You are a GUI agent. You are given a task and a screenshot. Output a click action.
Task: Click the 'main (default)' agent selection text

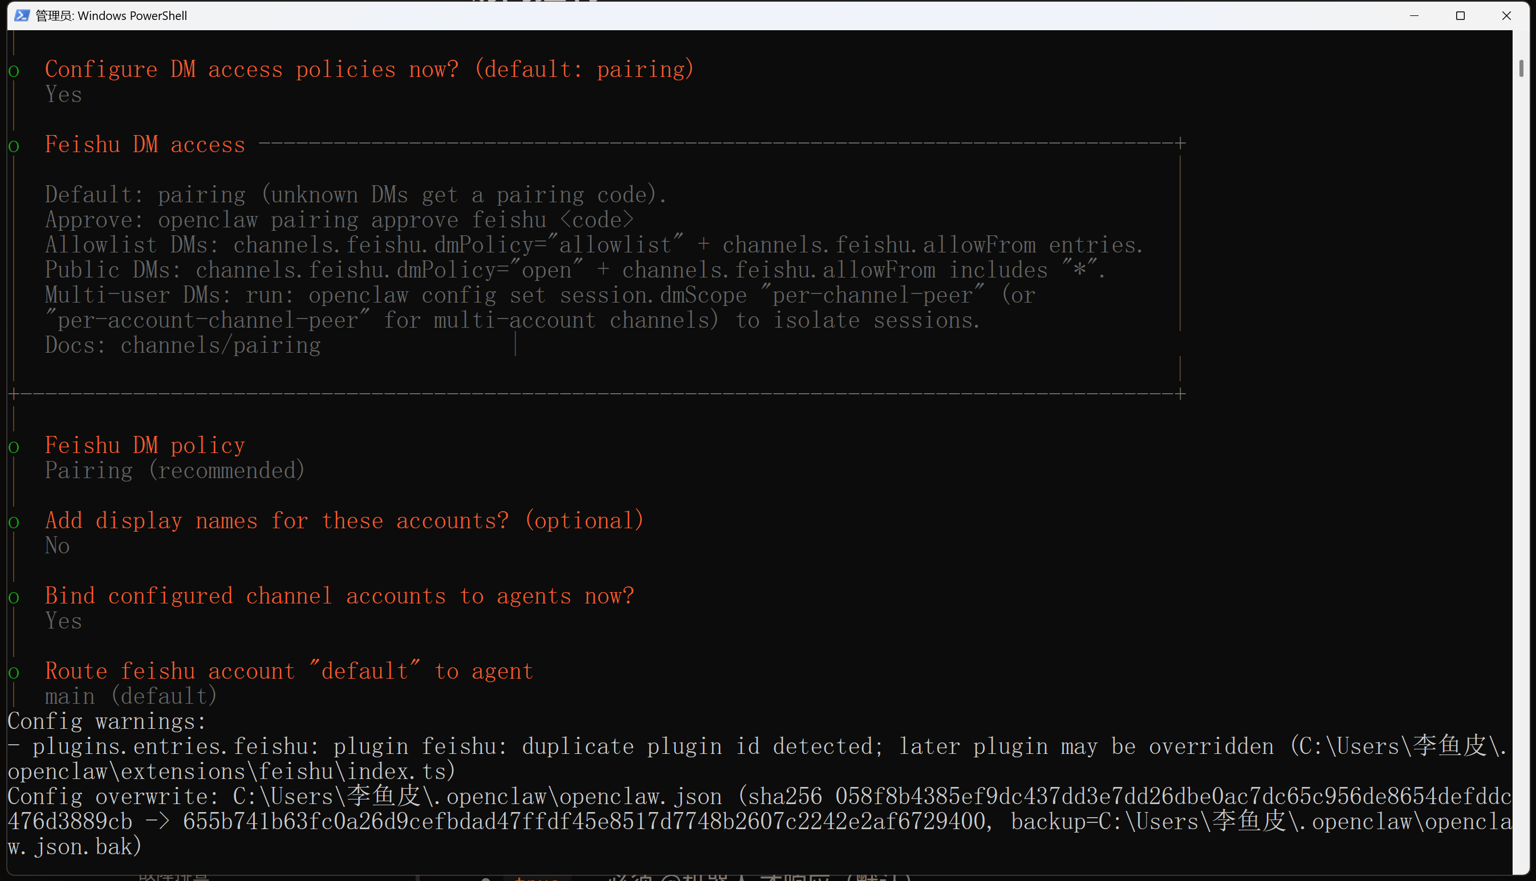tap(131, 696)
